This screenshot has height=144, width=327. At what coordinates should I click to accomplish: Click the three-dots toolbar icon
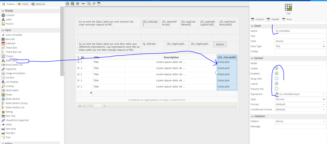pos(83,4)
